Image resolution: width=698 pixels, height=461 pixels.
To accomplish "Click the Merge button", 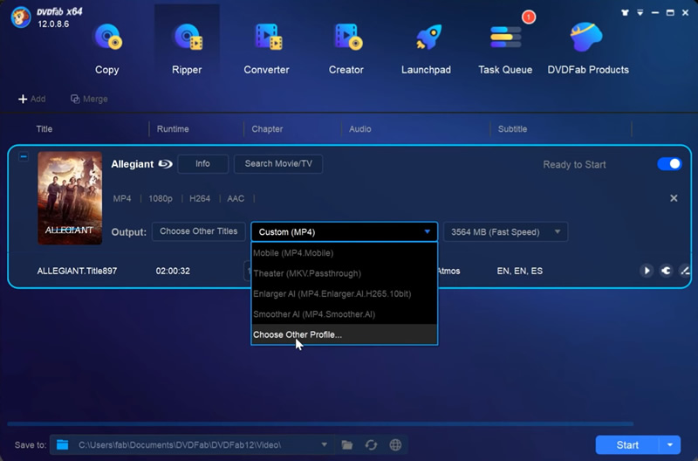I will pyautogui.click(x=89, y=99).
